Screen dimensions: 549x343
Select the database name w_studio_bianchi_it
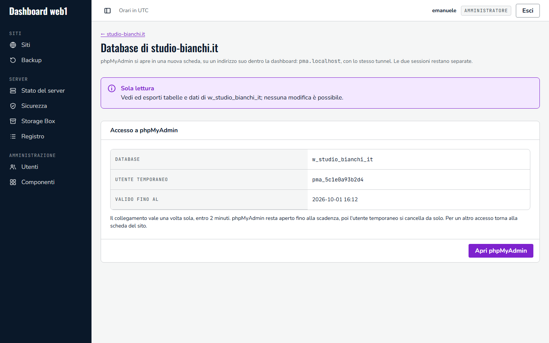(342, 159)
